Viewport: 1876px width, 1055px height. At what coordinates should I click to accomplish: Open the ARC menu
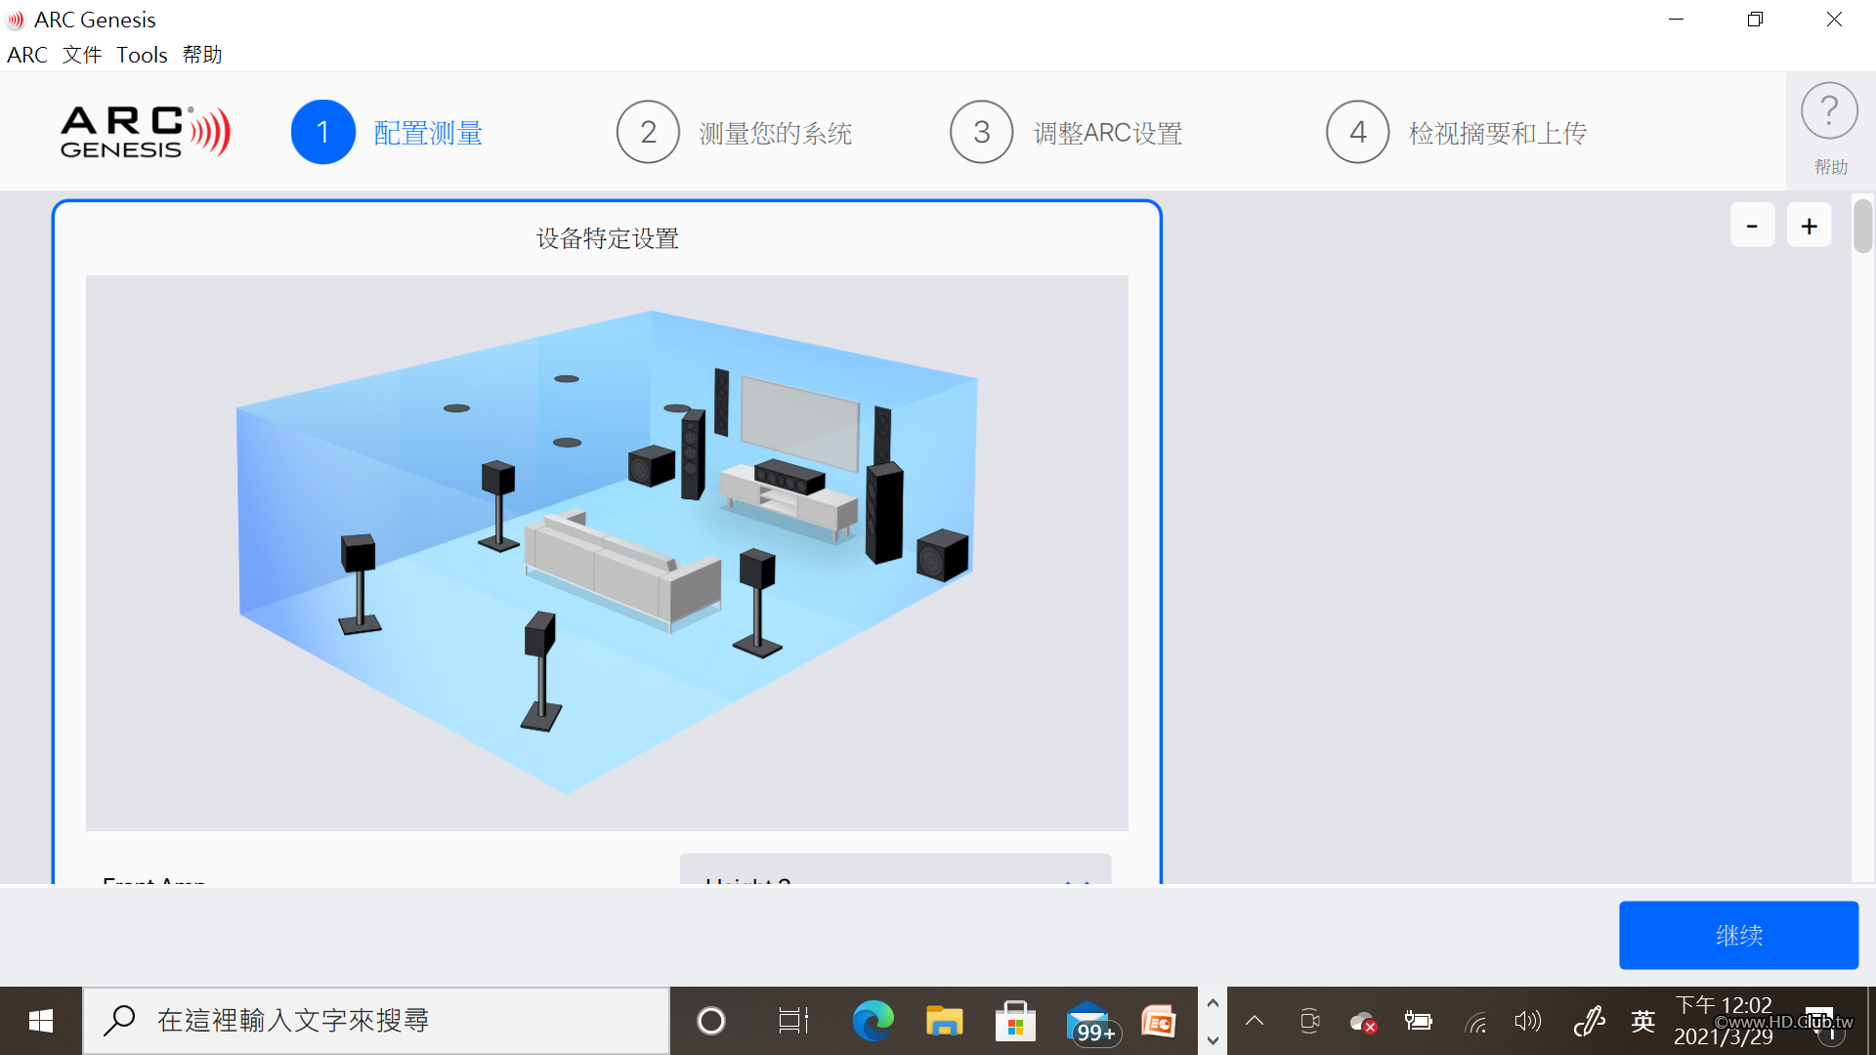(26, 55)
